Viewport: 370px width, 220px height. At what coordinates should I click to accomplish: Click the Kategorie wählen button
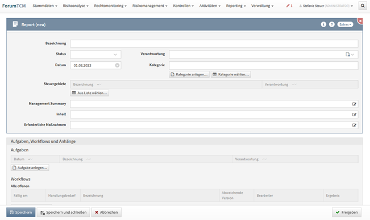(231, 74)
